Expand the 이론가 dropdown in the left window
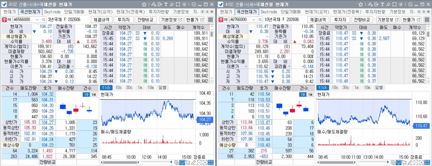This screenshot has height=166, width=432. pyautogui.click(x=29, y=67)
